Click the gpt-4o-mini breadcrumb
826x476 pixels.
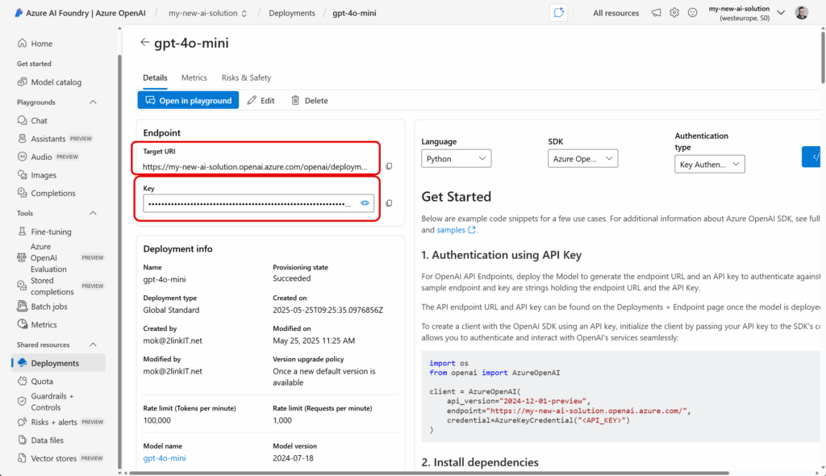(x=354, y=13)
